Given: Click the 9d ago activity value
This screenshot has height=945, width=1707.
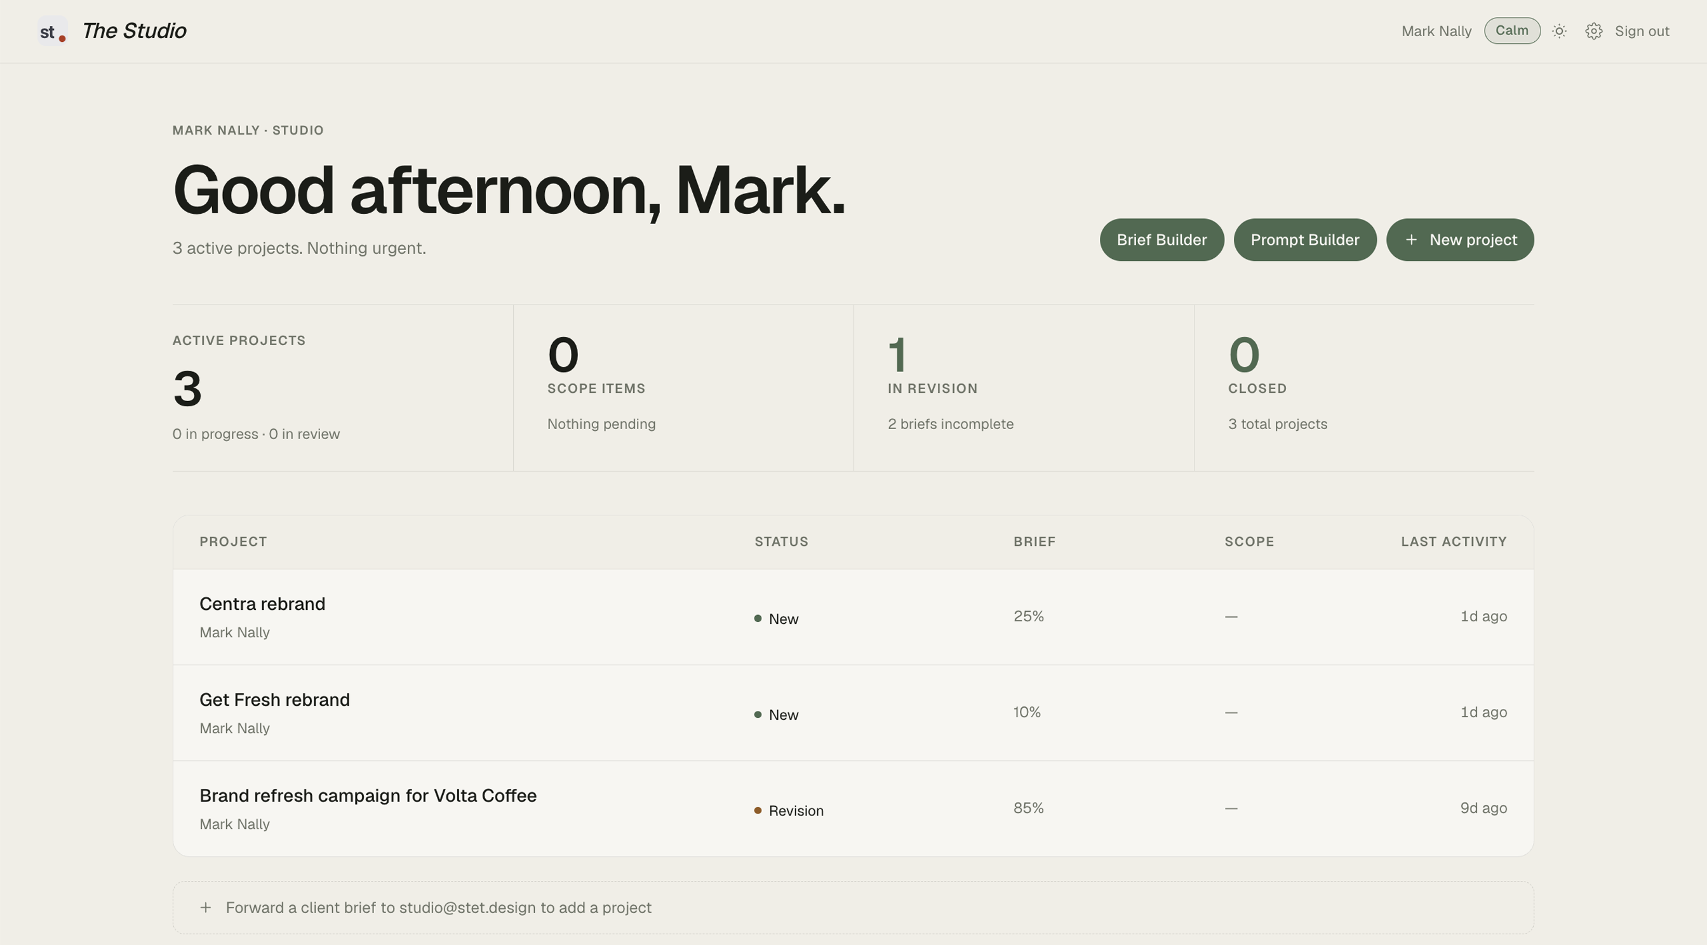Looking at the screenshot, I should (1483, 808).
